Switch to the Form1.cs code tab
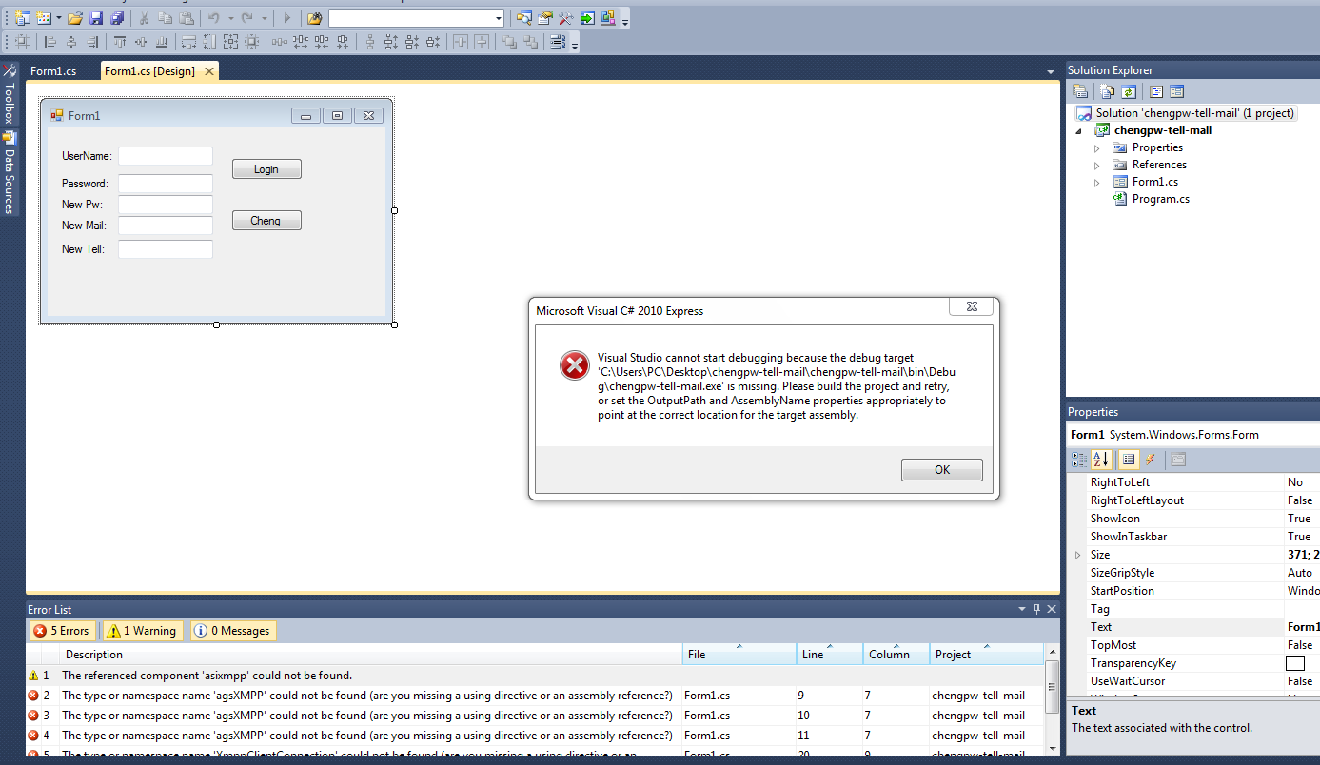 pos(53,71)
